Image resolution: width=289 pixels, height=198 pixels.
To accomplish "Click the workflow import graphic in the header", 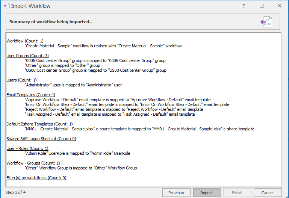I will click(266, 22).
